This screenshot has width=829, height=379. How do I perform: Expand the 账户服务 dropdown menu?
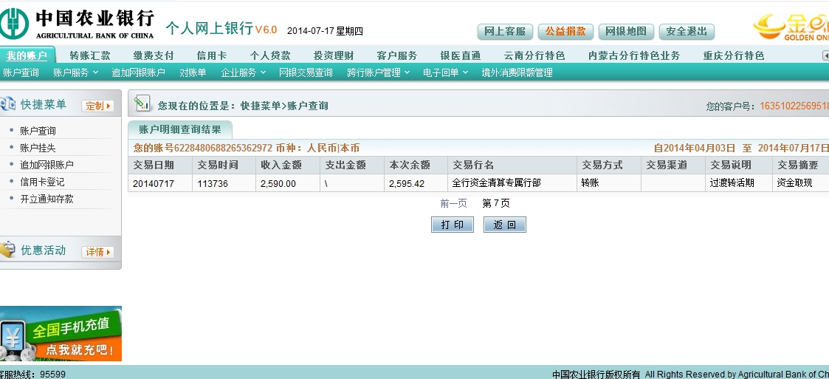point(75,72)
